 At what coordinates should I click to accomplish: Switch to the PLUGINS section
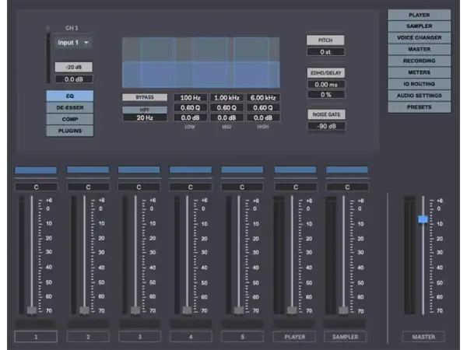70,131
